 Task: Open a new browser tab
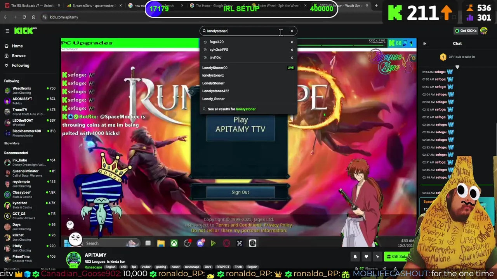pos(376,5)
